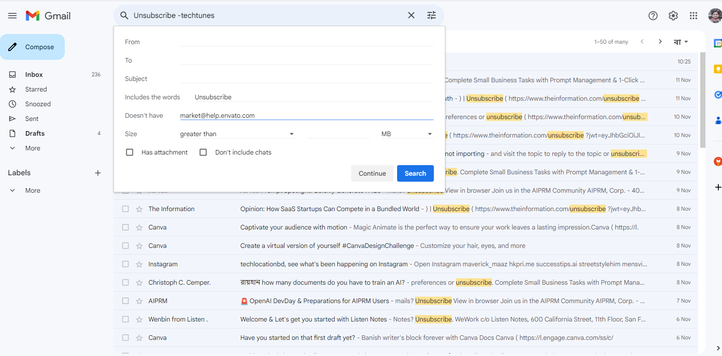Click the blue Search button
This screenshot has width=722, height=356.
415,173
